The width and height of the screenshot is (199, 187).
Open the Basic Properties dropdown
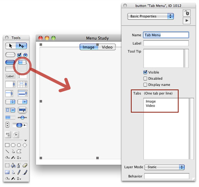(151, 16)
